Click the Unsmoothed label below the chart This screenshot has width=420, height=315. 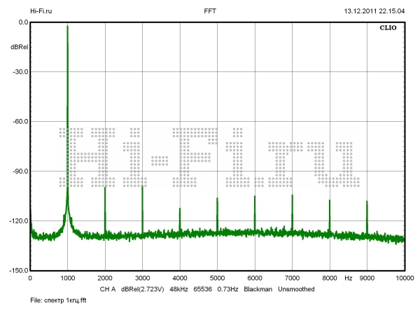301,289
